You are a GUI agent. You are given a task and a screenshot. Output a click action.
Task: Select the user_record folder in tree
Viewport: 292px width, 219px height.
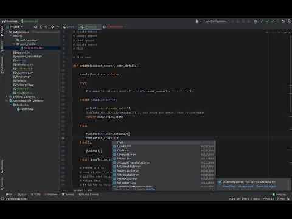click(26, 44)
